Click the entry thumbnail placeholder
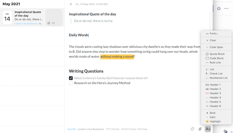The height and width of the screenshot is (133, 233). 54,17
